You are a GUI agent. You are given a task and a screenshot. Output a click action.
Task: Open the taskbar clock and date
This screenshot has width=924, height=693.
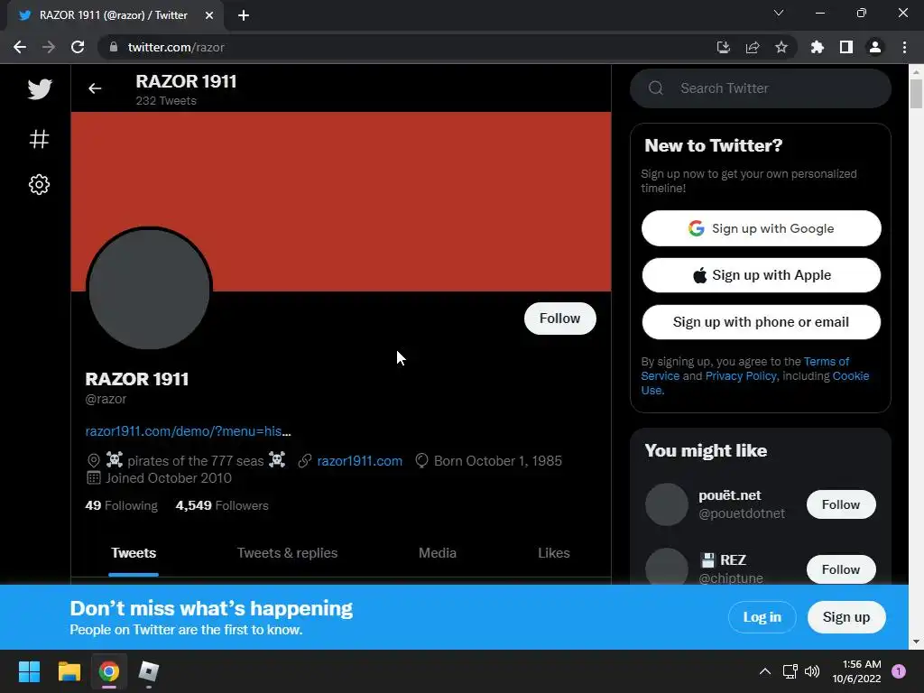(857, 671)
